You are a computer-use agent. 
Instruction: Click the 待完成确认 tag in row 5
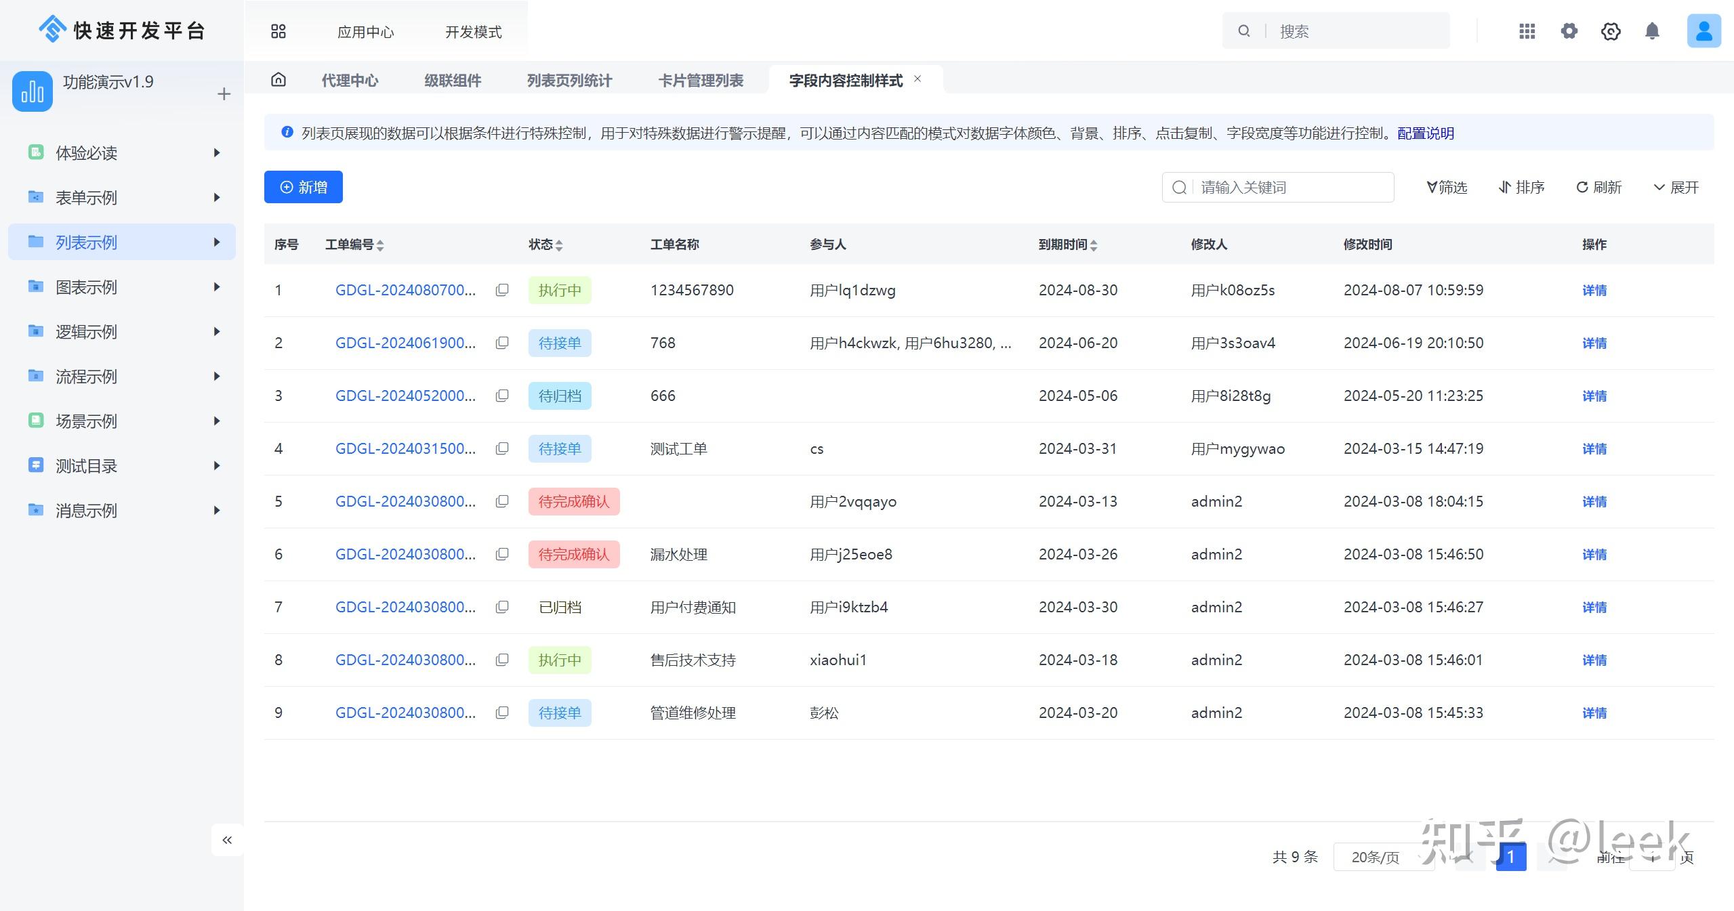click(x=574, y=501)
